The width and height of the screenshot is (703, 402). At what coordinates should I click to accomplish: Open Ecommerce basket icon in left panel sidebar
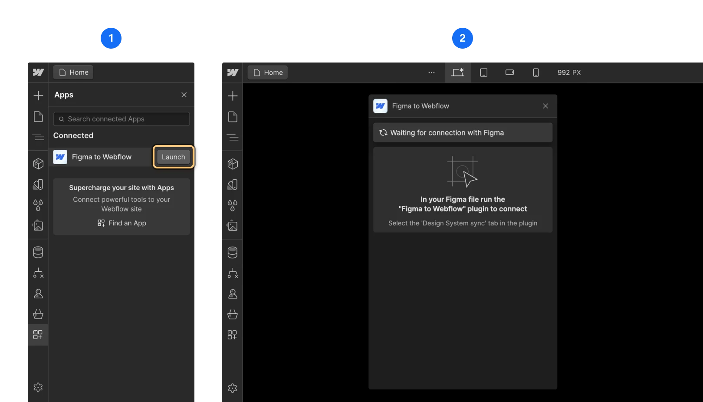coord(38,314)
